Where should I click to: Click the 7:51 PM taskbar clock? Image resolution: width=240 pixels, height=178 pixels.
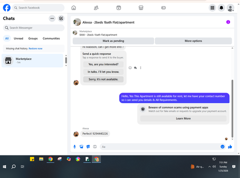(x=223, y=166)
